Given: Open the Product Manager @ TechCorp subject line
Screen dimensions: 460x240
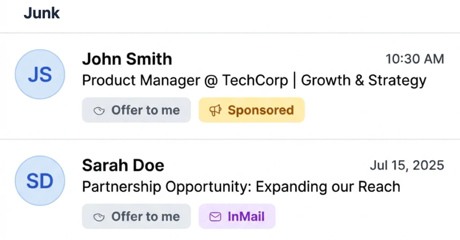Looking at the screenshot, I should pos(254,81).
